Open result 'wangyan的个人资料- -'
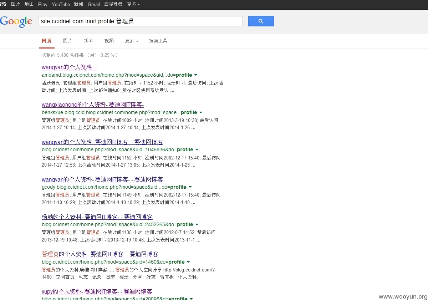Image resolution: width=428 pixels, height=300 pixels. pos(69,67)
